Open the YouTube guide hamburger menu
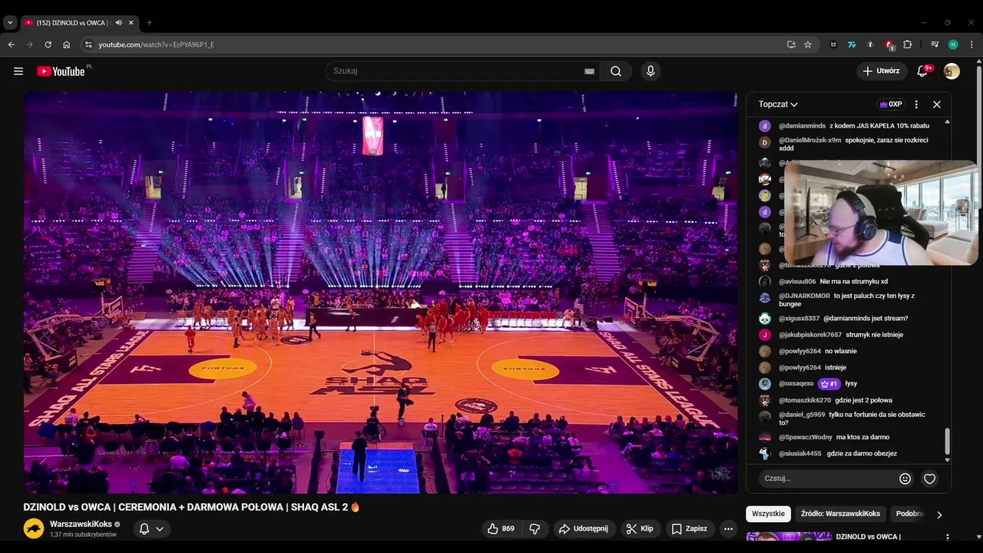The height and width of the screenshot is (553, 983). pos(18,71)
